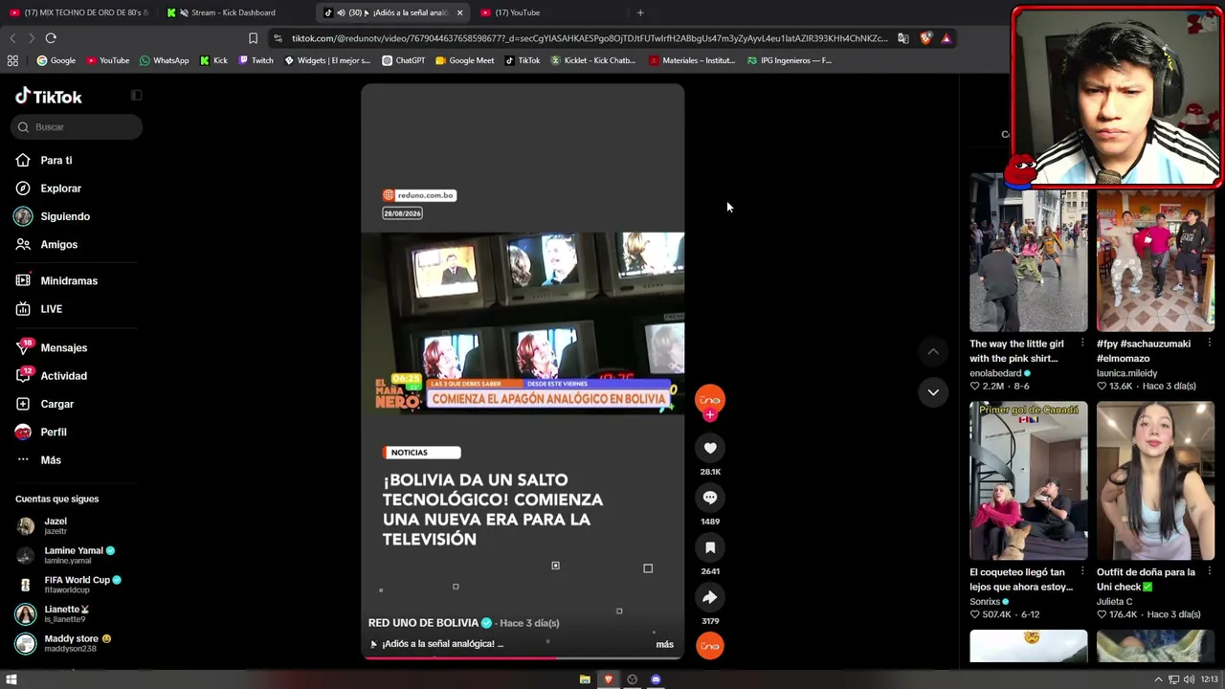
Task: Open the Perfil avatar icon
Action: [x=23, y=432]
